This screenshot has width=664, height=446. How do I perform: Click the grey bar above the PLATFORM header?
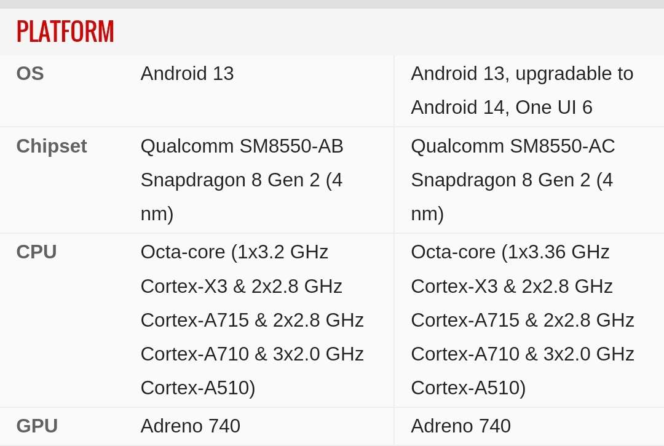tap(332, 4)
